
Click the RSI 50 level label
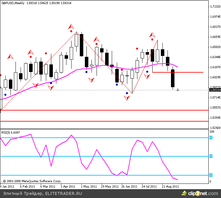tap(210, 156)
